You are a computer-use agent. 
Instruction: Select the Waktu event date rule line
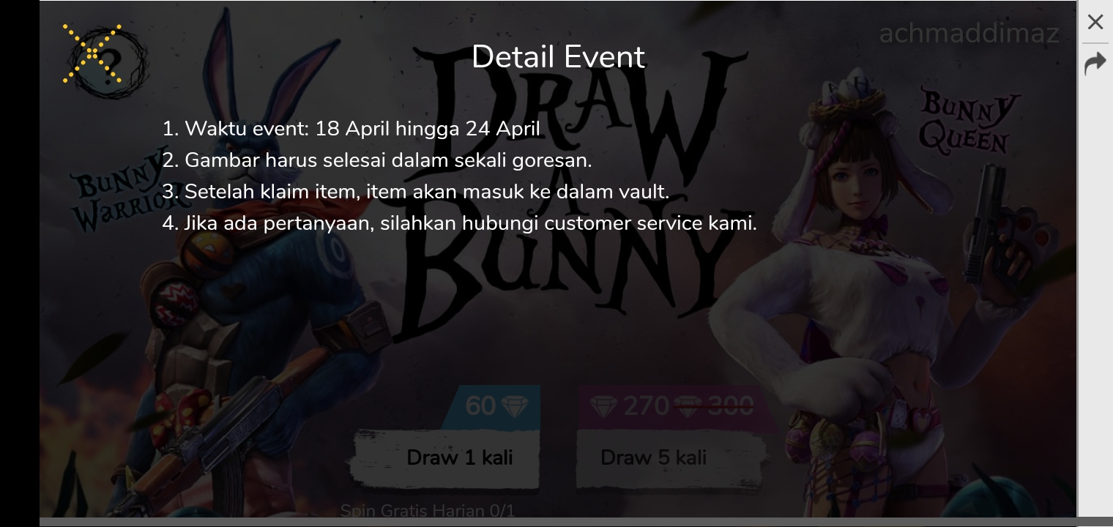[x=351, y=129]
